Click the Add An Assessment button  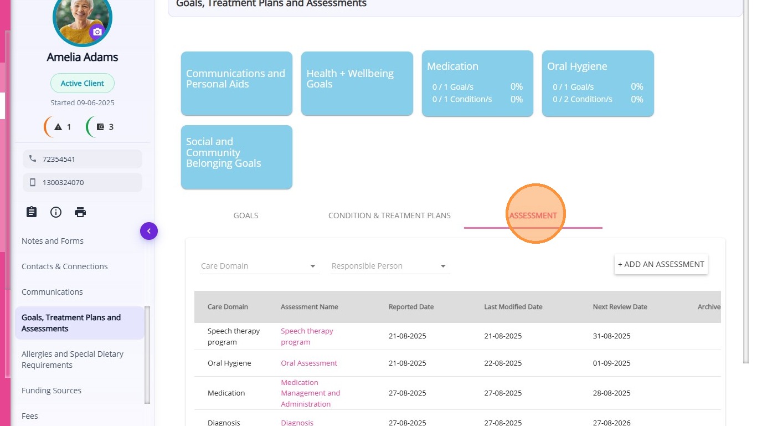[x=661, y=264]
